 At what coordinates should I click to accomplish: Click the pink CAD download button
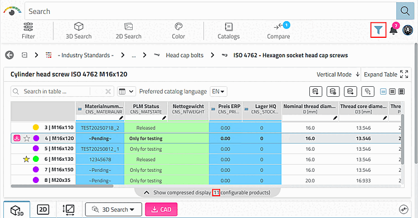click(161, 210)
